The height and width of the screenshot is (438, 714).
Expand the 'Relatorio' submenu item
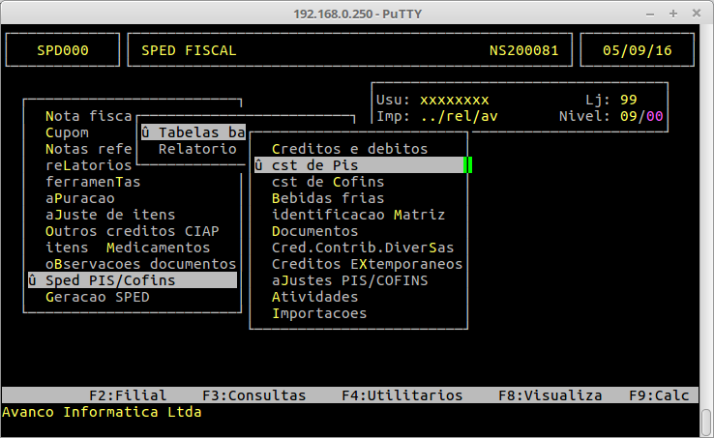coord(197,149)
